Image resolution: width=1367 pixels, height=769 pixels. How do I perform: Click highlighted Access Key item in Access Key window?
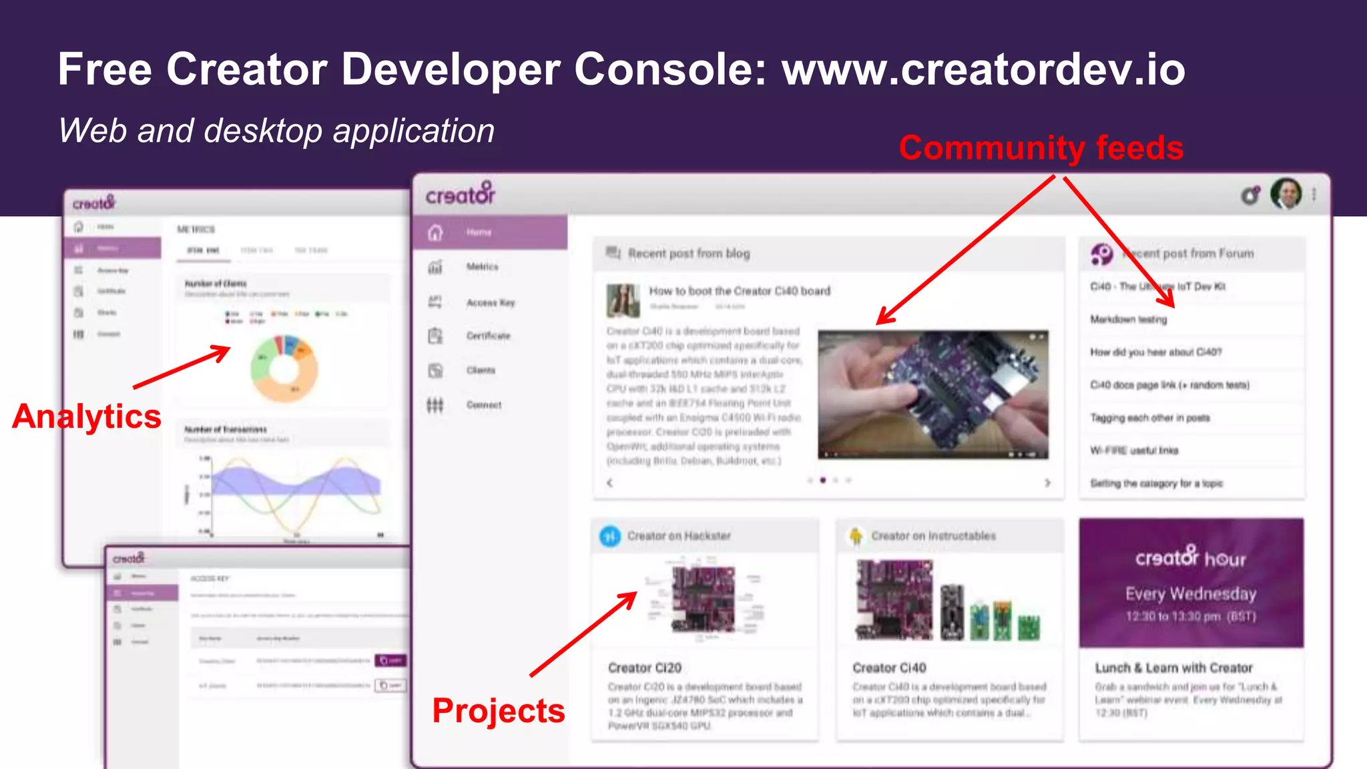[142, 593]
